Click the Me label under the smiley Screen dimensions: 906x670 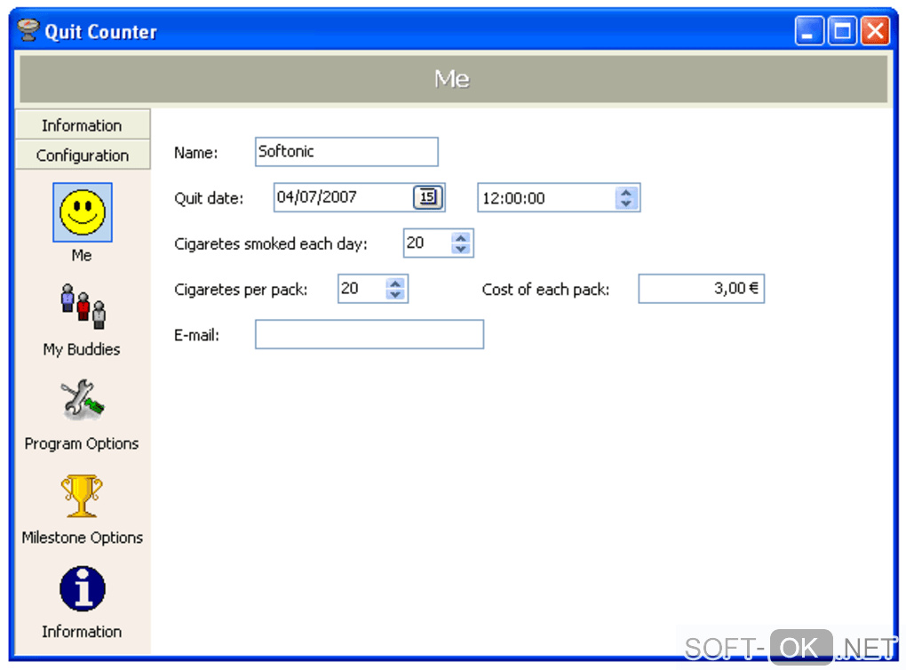coord(82,255)
